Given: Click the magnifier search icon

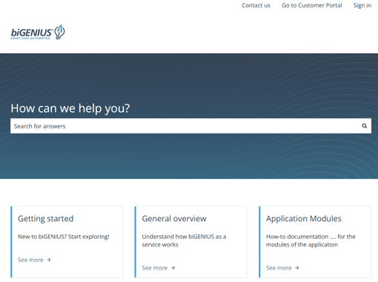Looking at the screenshot, I should pyautogui.click(x=364, y=126).
